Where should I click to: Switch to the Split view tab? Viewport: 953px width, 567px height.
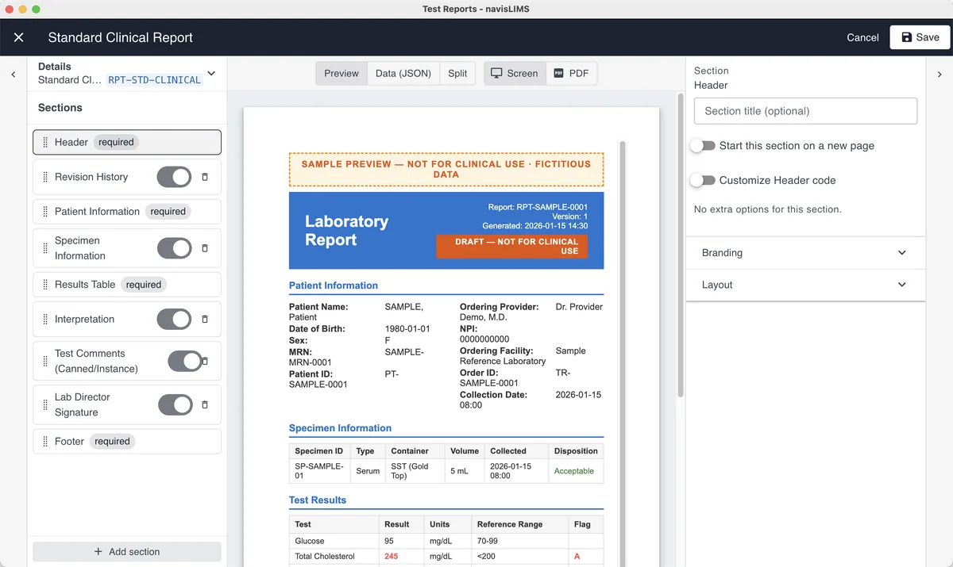click(457, 73)
